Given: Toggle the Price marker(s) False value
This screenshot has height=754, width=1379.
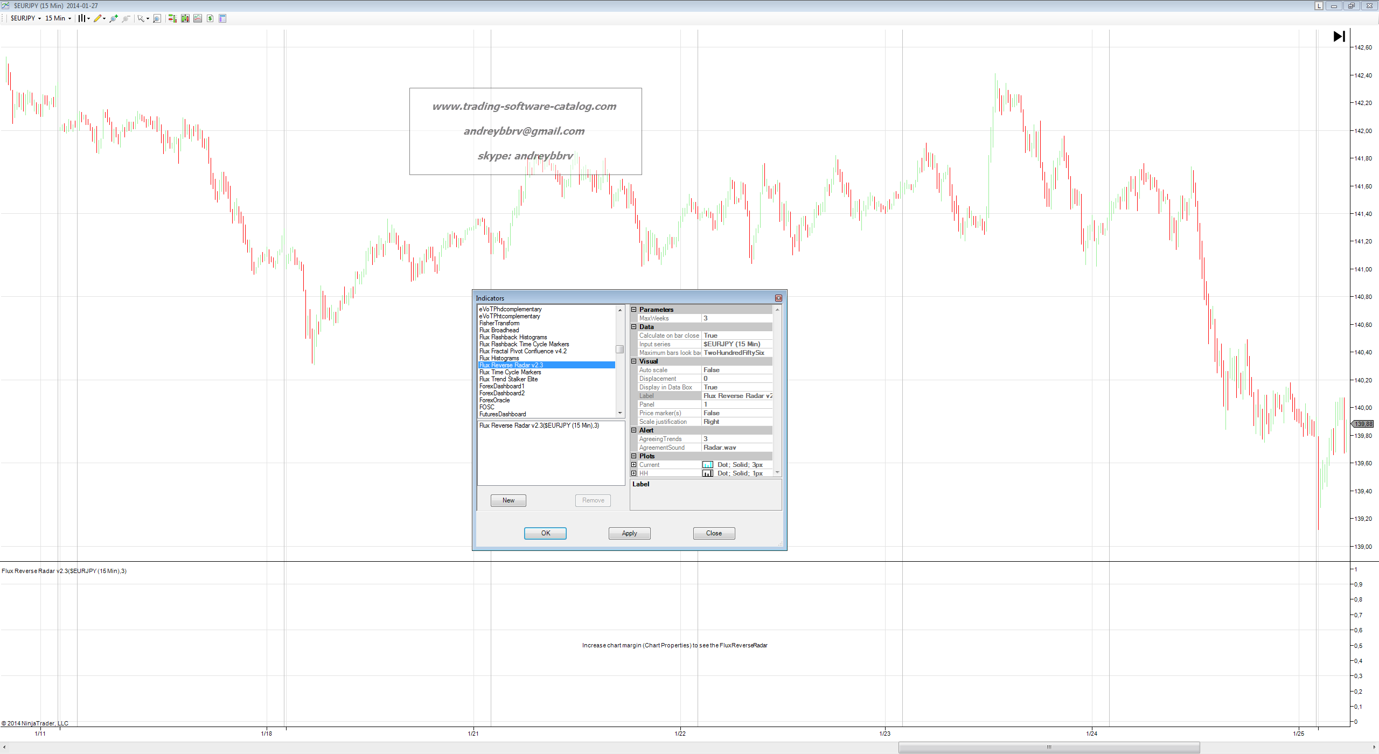Looking at the screenshot, I should coord(736,413).
